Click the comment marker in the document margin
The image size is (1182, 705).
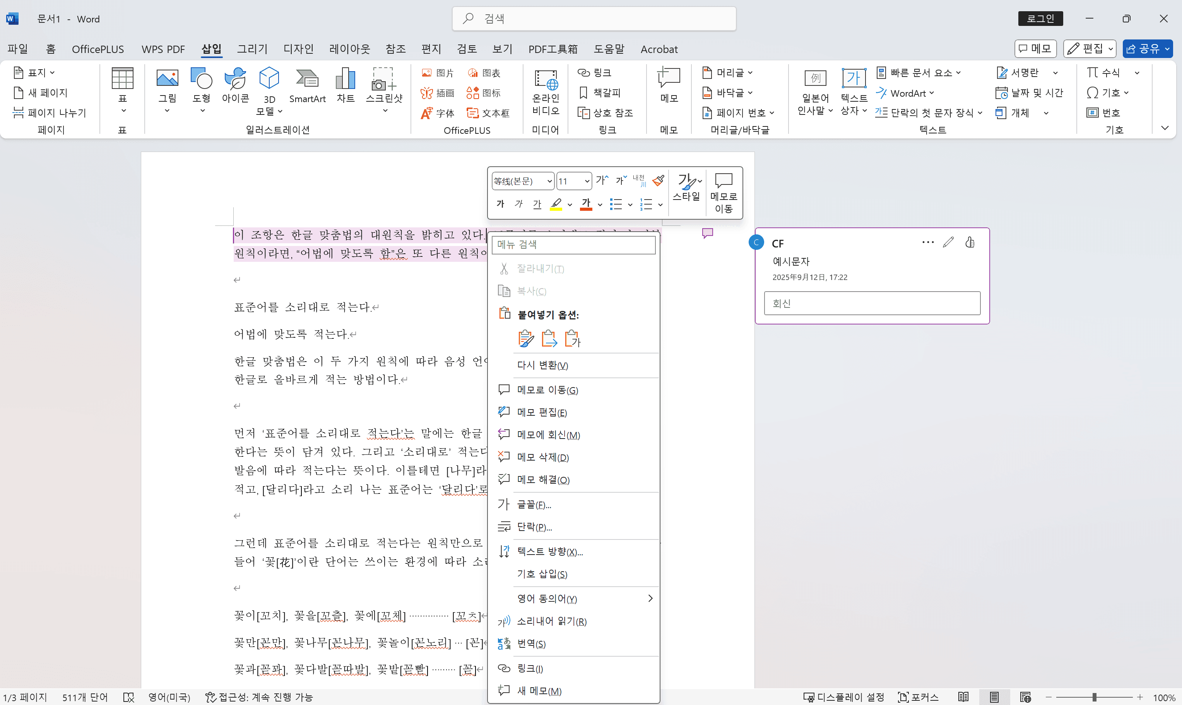tap(707, 233)
